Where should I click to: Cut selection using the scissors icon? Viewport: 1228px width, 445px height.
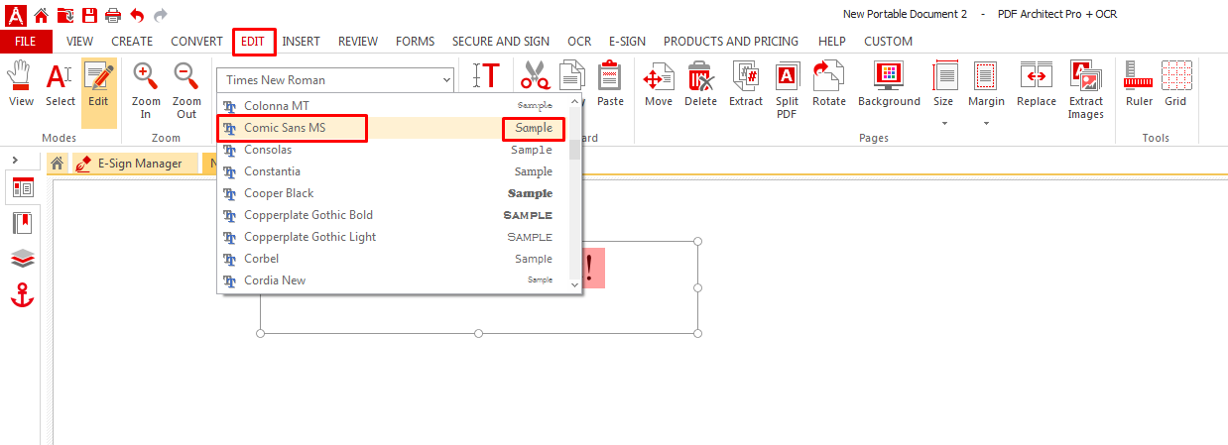tap(536, 75)
